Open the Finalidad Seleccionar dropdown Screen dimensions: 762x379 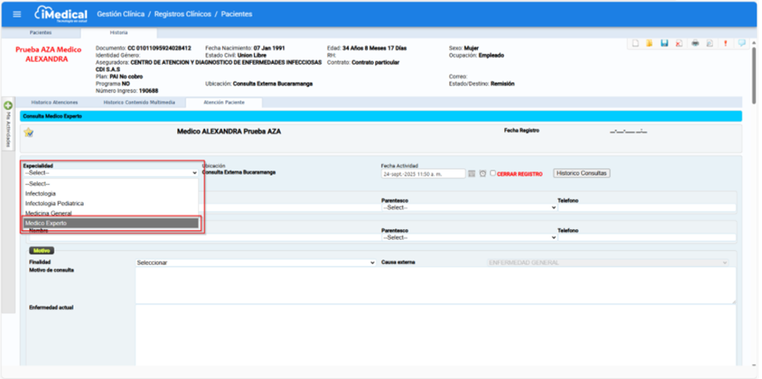coord(255,262)
